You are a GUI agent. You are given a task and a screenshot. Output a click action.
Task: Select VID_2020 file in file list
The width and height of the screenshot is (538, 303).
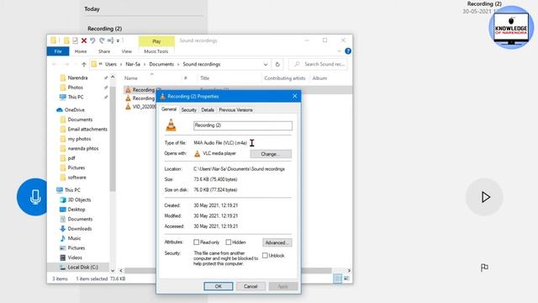[x=140, y=107]
